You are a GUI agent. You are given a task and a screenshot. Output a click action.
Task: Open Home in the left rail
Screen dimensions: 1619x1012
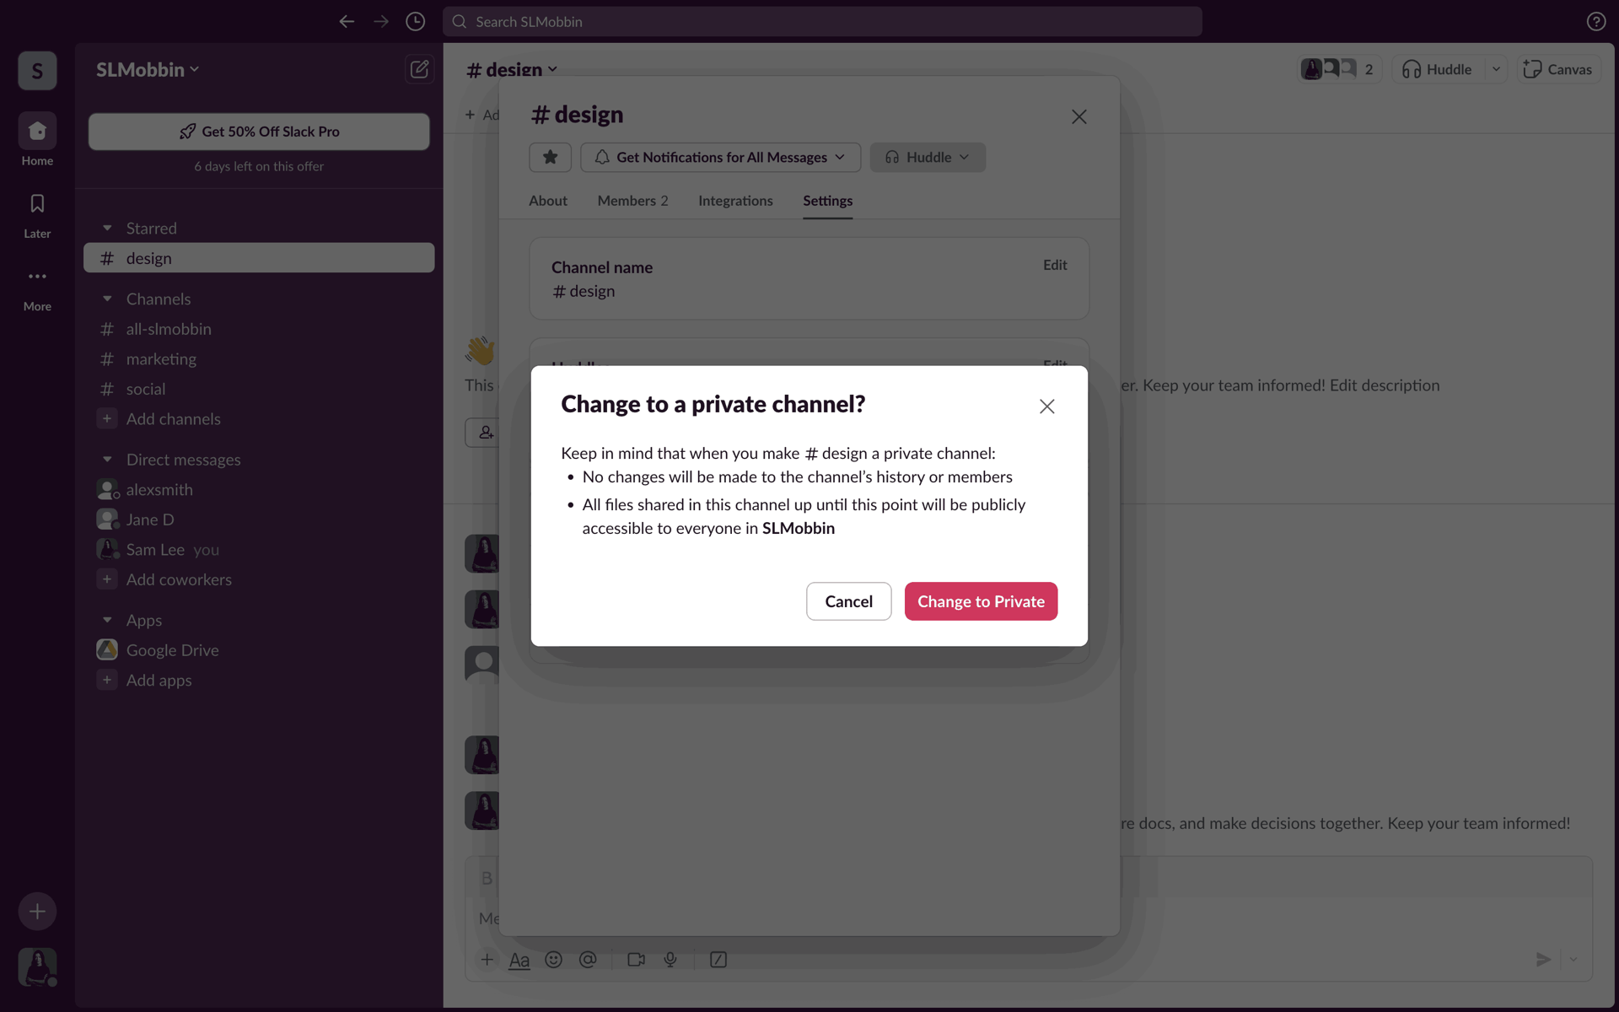37,140
